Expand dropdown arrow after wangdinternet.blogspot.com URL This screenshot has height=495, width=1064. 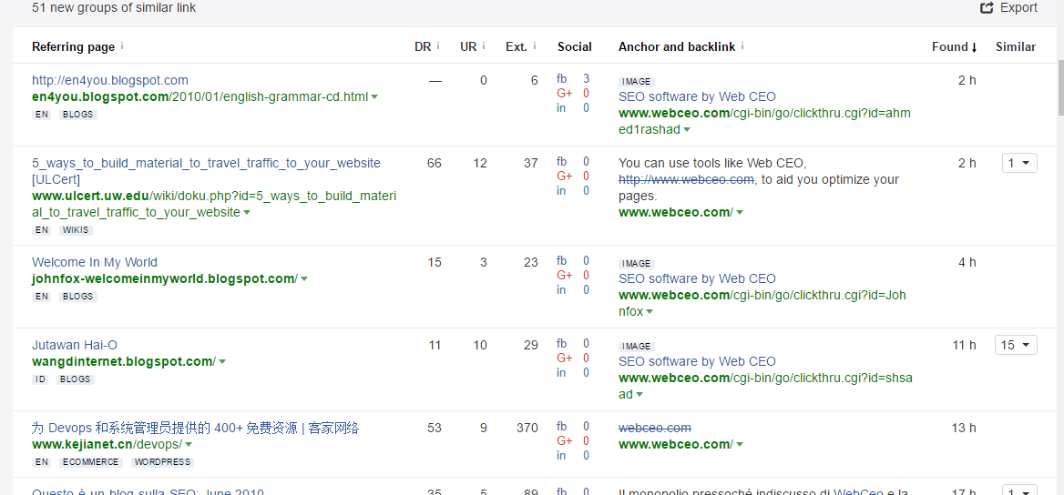coord(222,362)
